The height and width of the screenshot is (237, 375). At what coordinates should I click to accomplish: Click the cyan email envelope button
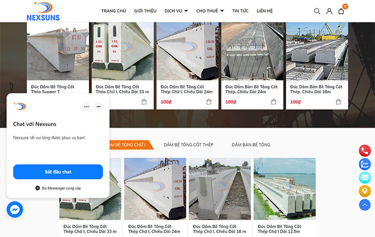[x=364, y=178]
